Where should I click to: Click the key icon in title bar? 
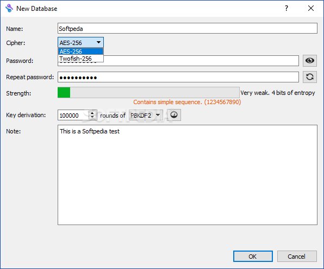(x=9, y=8)
